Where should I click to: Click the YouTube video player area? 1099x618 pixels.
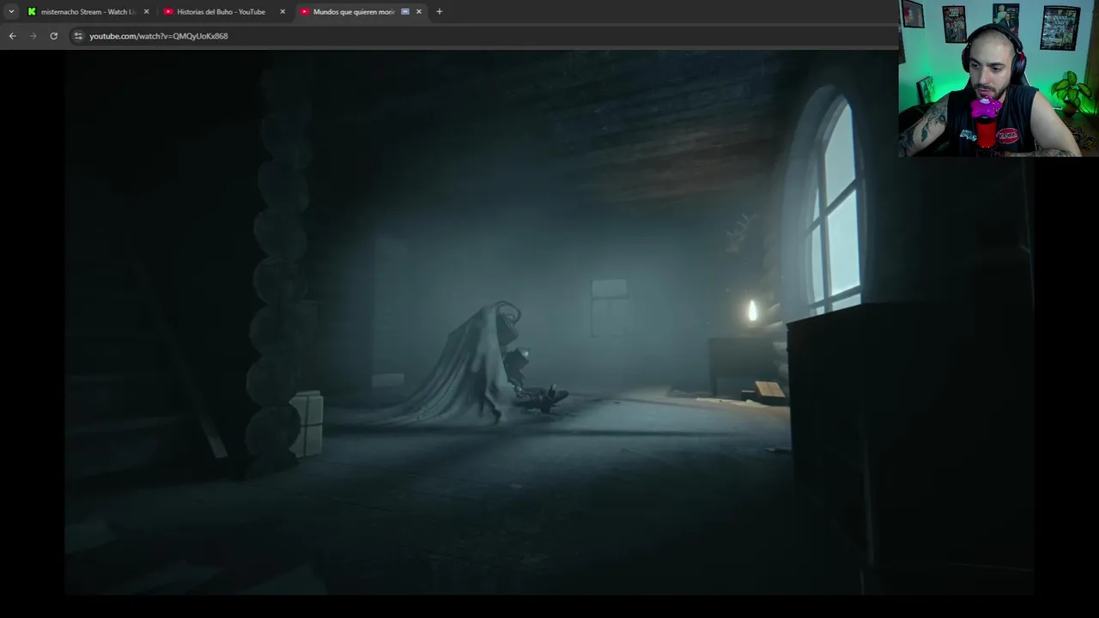pyautogui.click(x=549, y=323)
